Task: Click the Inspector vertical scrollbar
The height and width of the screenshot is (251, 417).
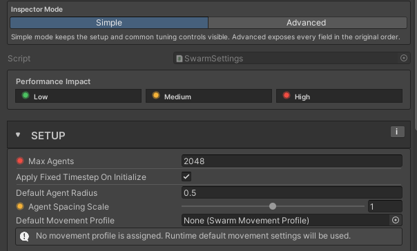Action: click(x=415, y=65)
